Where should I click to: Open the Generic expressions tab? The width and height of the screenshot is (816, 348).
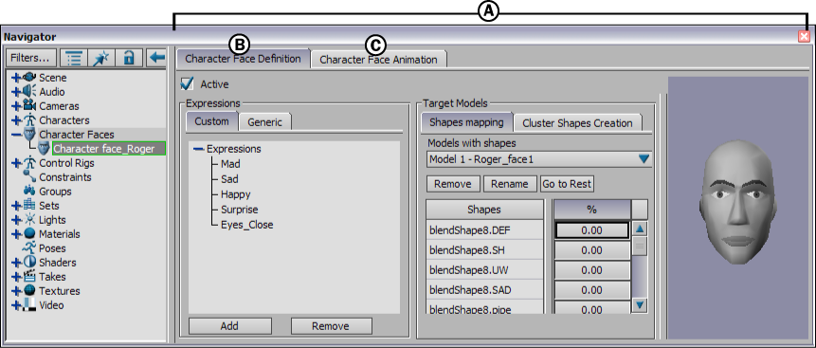(x=264, y=122)
